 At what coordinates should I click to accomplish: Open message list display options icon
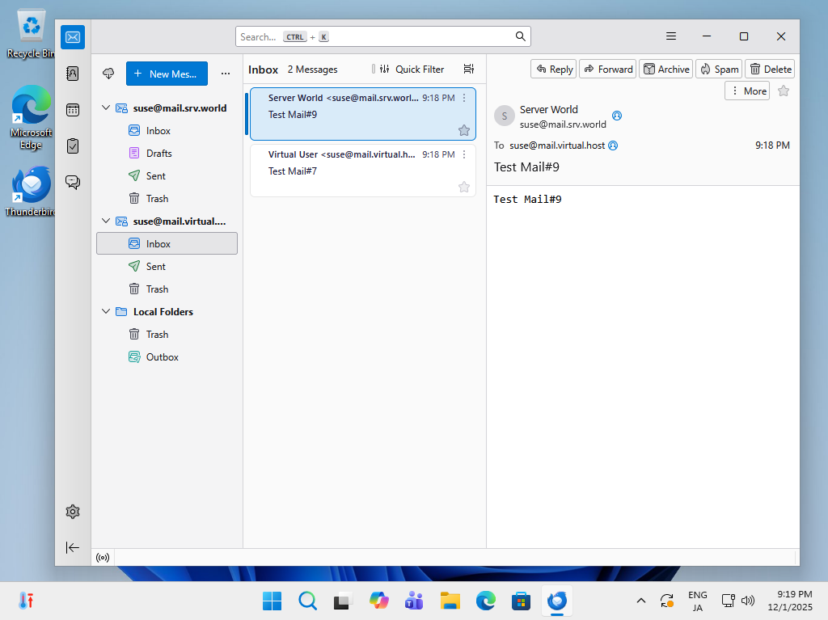(x=468, y=70)
